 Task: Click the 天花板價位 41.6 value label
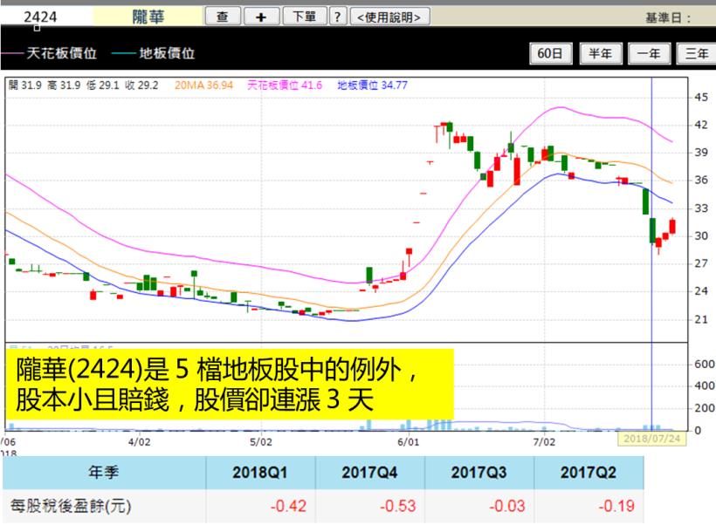click(285, 85)
